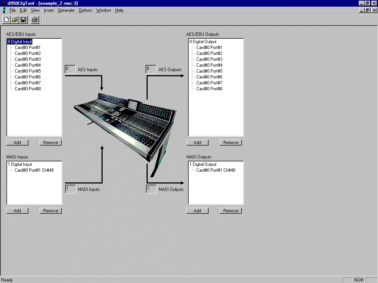Open the File menu
Image resolution: width=378 pixels, height=283 pixels.
[13, 10]
